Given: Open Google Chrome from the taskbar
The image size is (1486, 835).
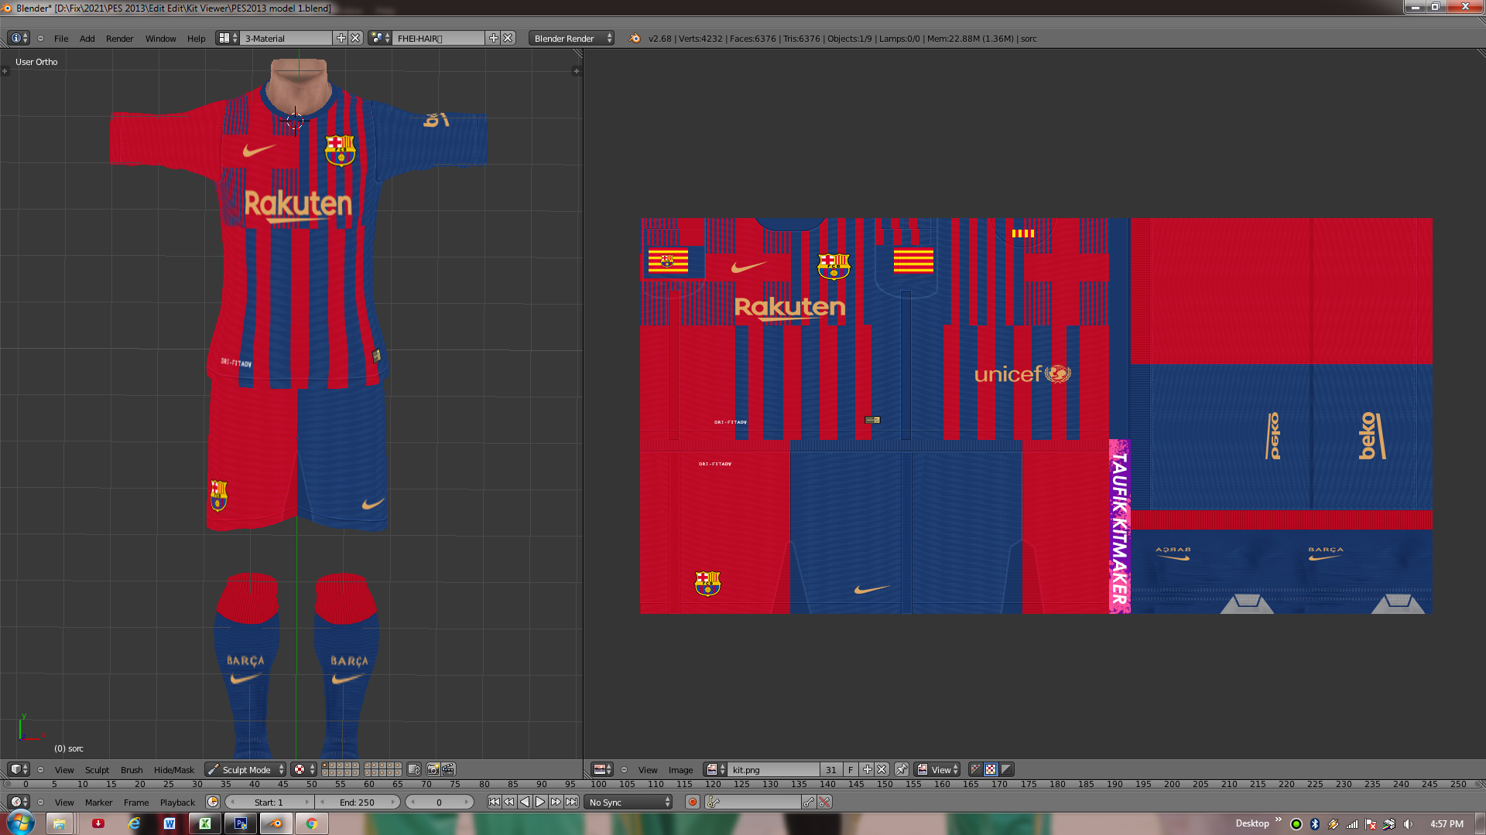Looking at the screenshot, I should [x=311, y=823].
